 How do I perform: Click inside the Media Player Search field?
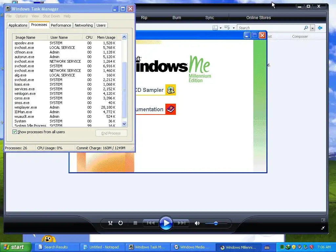(270, 28)
